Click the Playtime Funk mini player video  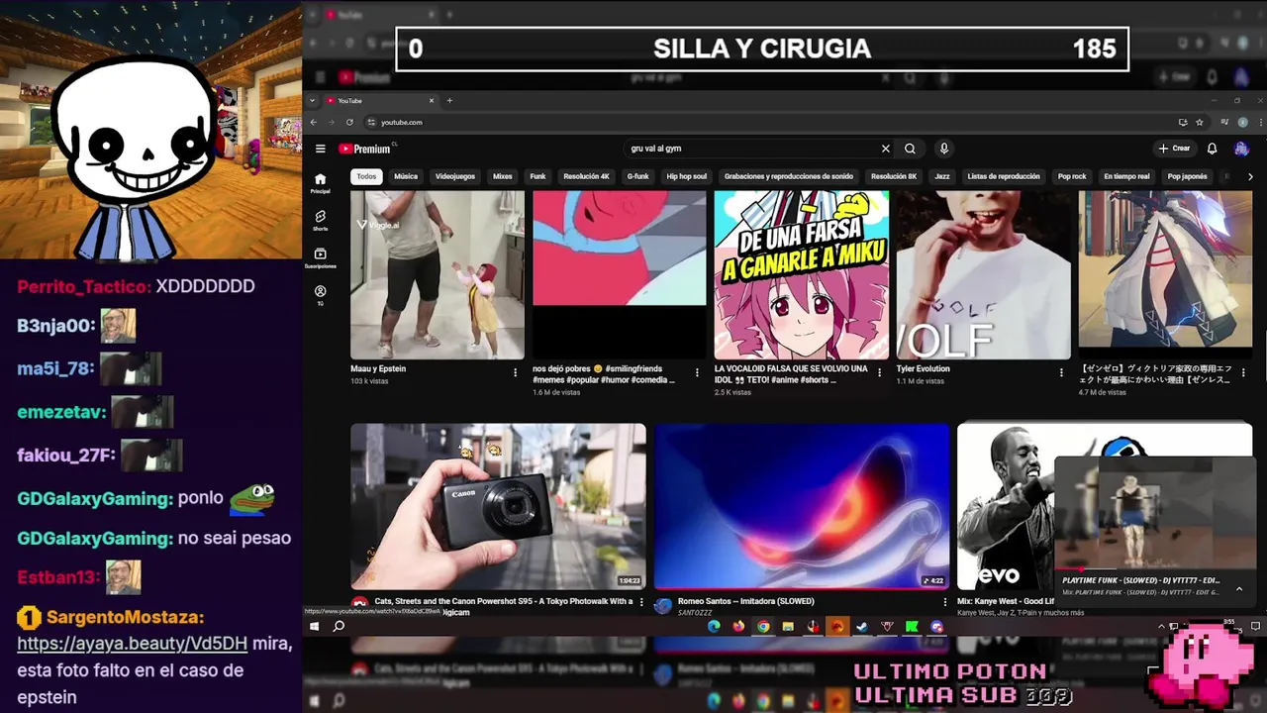tap(1154, 514)
